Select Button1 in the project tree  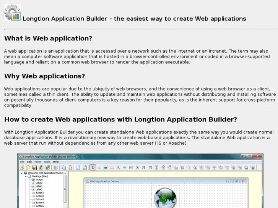tap(40, 193)
